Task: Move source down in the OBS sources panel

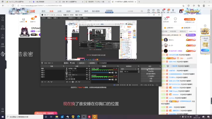Action: 79,82
